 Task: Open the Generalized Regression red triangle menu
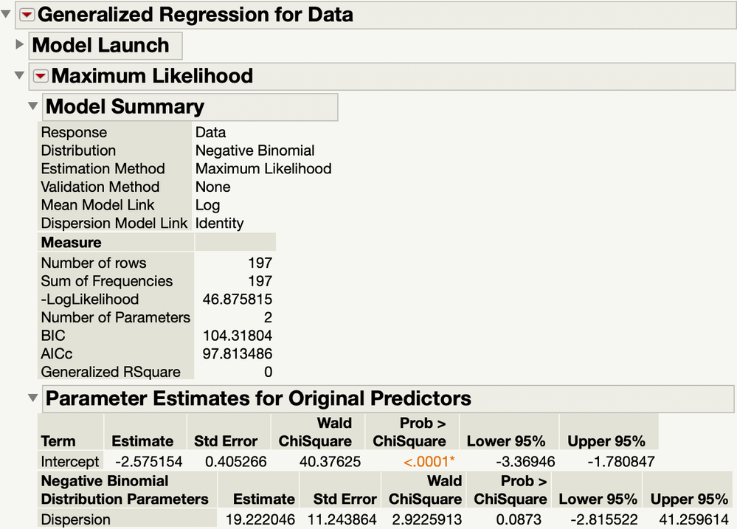pos(27,14)
